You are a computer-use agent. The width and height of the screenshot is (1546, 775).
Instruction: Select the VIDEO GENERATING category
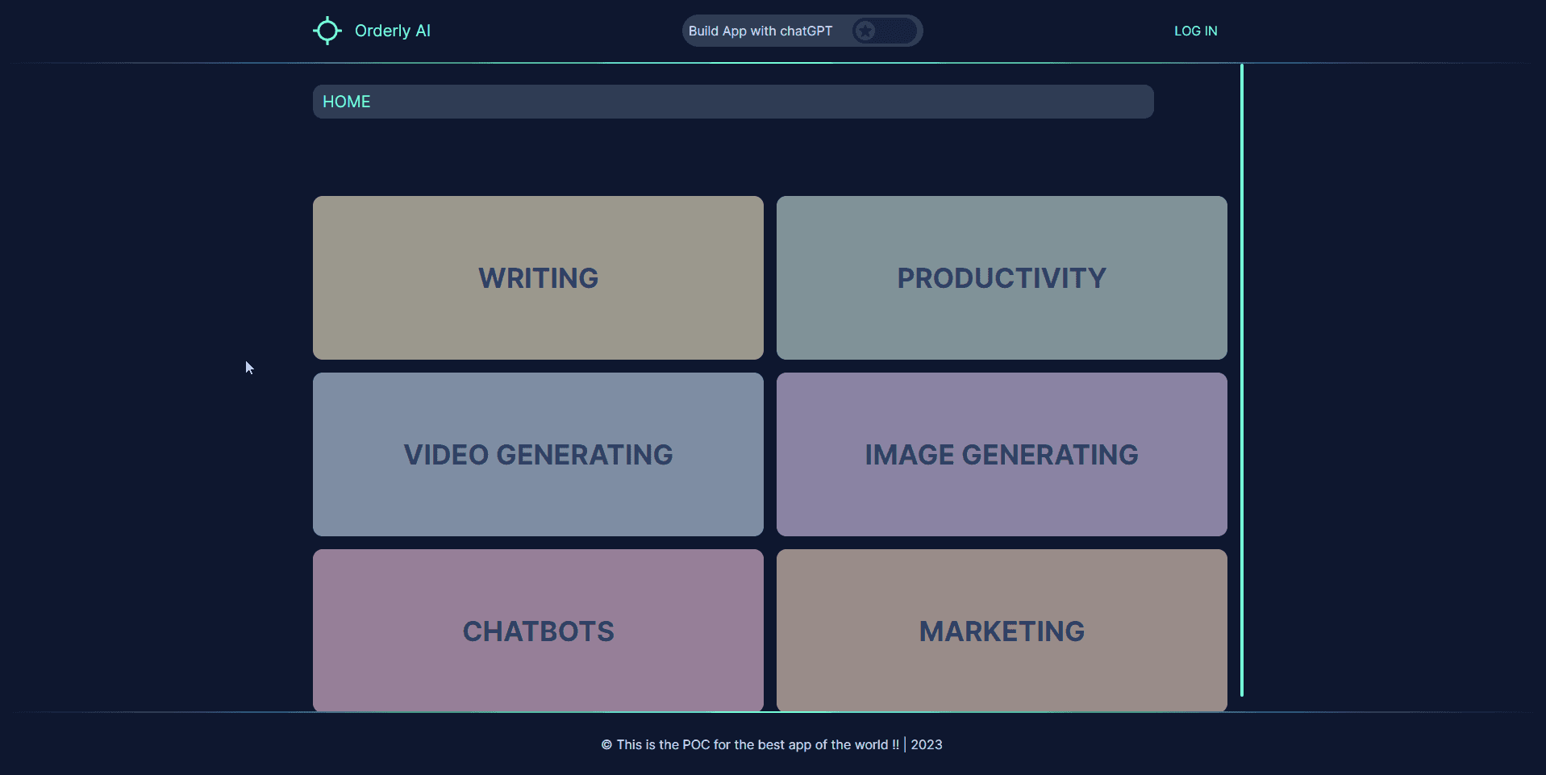point(538,454)
